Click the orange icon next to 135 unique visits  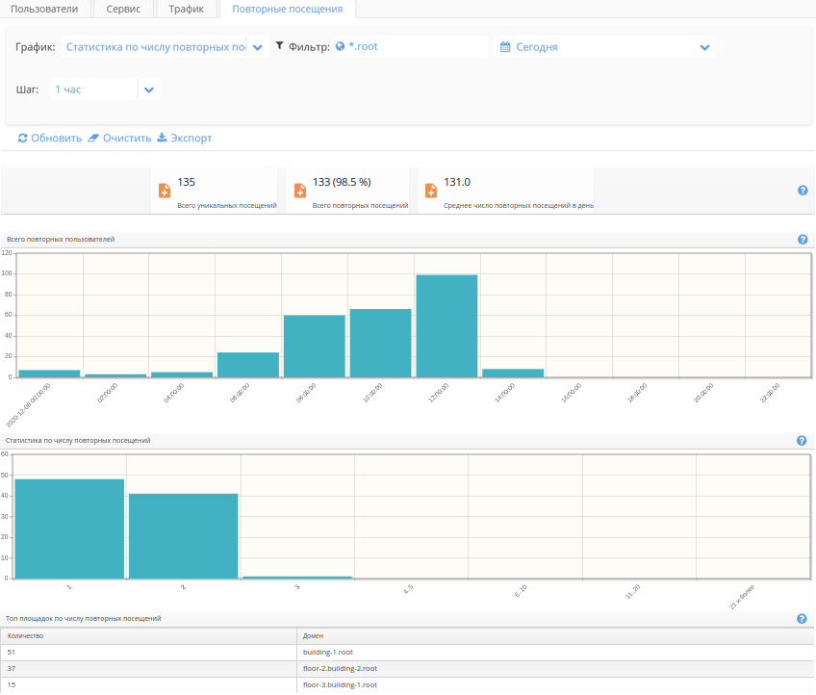(x=165, y=191)
